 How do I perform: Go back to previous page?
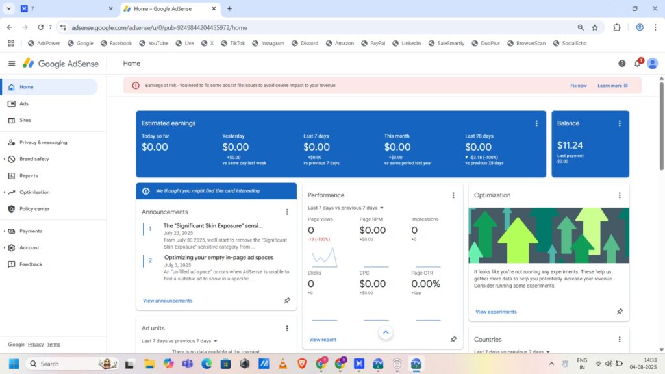pos(9,27)
